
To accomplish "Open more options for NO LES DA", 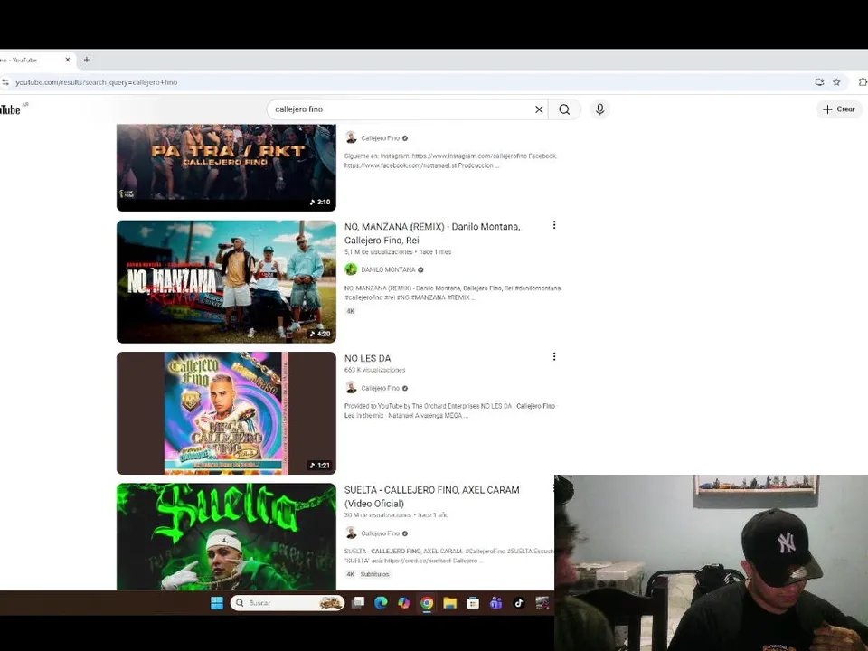I will click(x=554, y=356).
